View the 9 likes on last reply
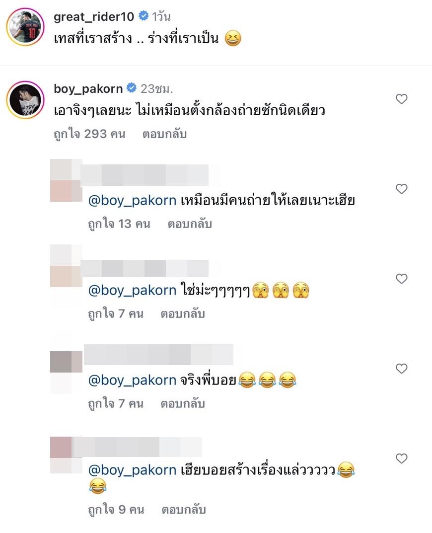The height and width of the screenshot is (533, 432). [x=116, y=510]
